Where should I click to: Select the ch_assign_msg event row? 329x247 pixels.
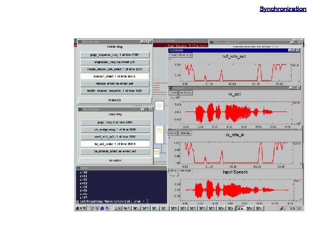tap(115, 129)
